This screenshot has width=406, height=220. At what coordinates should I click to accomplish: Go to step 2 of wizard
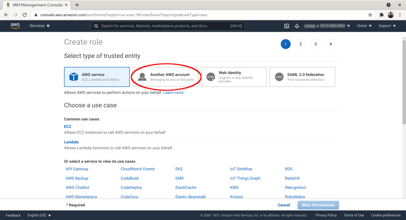point(301,44)
